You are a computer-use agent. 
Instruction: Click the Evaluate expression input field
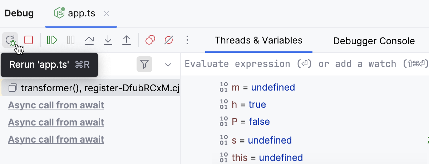tap(304, 64)
